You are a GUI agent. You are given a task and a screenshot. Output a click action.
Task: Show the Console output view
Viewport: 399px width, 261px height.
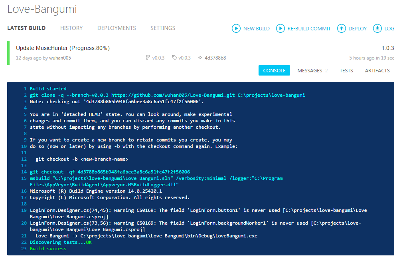(274, 70)
